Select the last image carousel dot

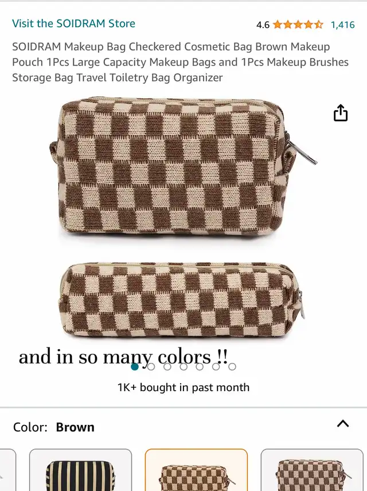(232, 366)
